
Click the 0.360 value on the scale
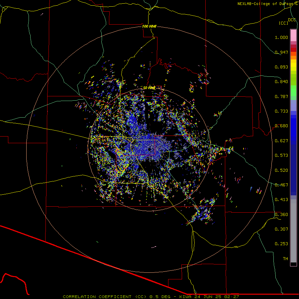pyautogui.click(x=281, y=215)
